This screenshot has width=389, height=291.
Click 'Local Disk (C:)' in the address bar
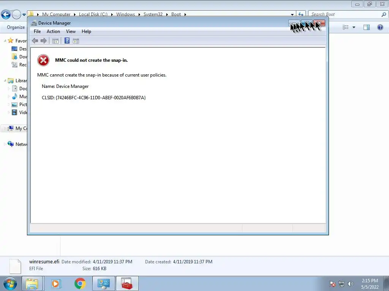click(93, 14)
